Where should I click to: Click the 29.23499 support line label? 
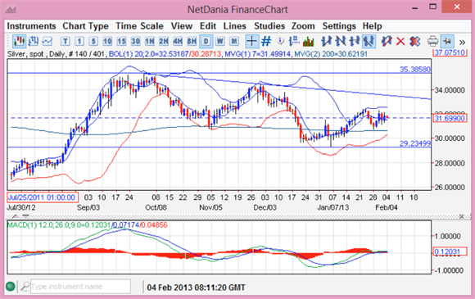pos(414,143)
